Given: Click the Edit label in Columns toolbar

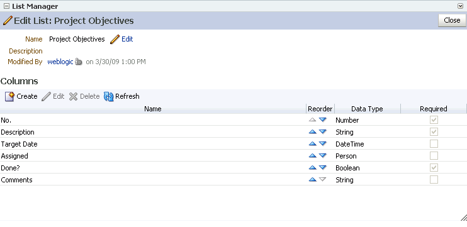Looking at the screenshot, I should [59, 96].
